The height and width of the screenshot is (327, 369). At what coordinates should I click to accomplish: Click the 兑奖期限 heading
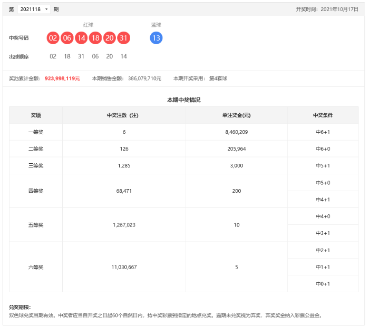tap(20, 307)
